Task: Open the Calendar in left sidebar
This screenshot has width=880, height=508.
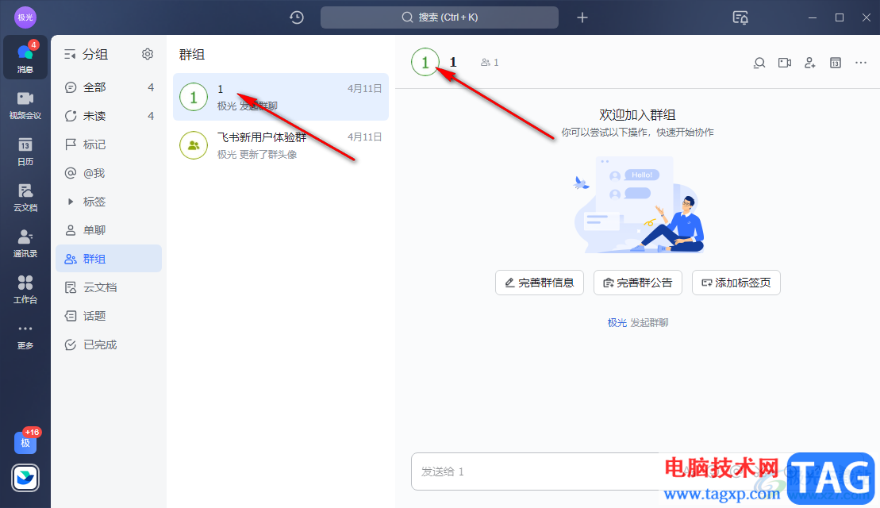Action: tap(25, 151)
